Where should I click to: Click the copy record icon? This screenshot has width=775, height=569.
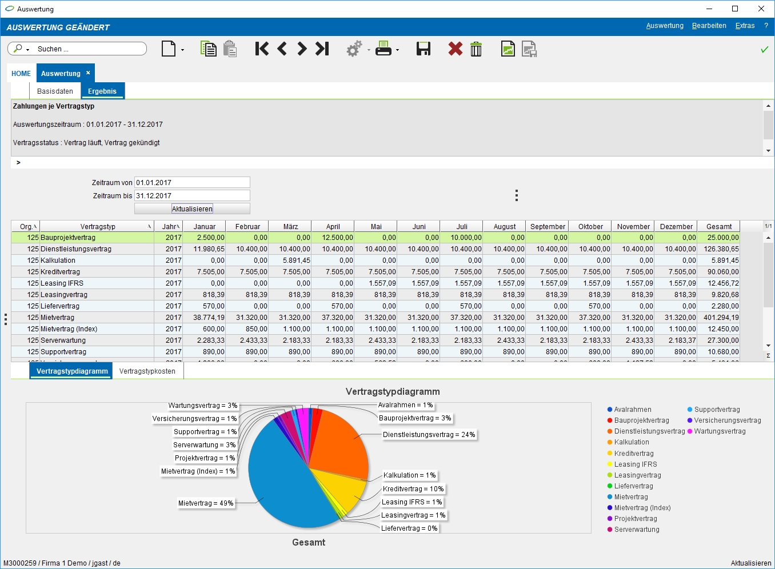[208, 49]
